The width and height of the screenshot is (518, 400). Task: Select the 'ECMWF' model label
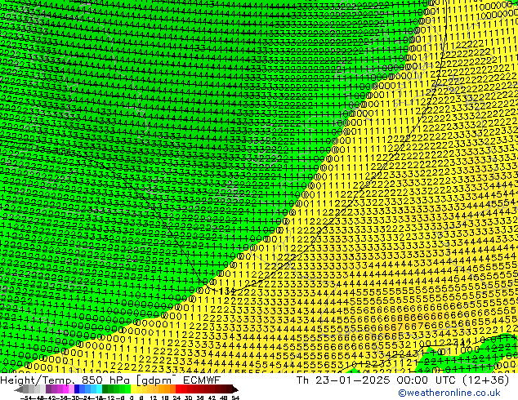tap(202, 380)
